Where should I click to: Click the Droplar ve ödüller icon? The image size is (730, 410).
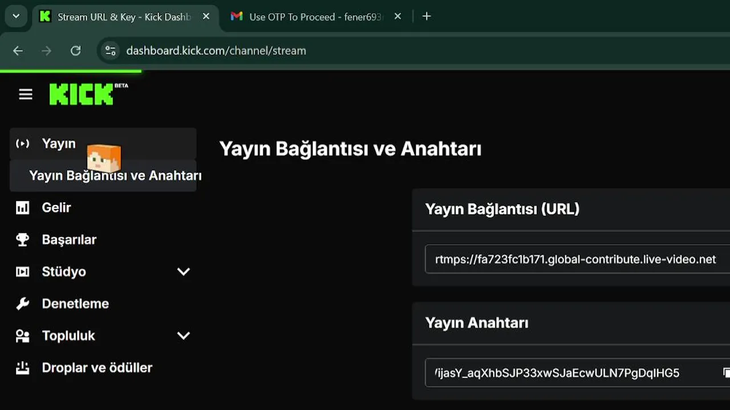pos(23,368)
